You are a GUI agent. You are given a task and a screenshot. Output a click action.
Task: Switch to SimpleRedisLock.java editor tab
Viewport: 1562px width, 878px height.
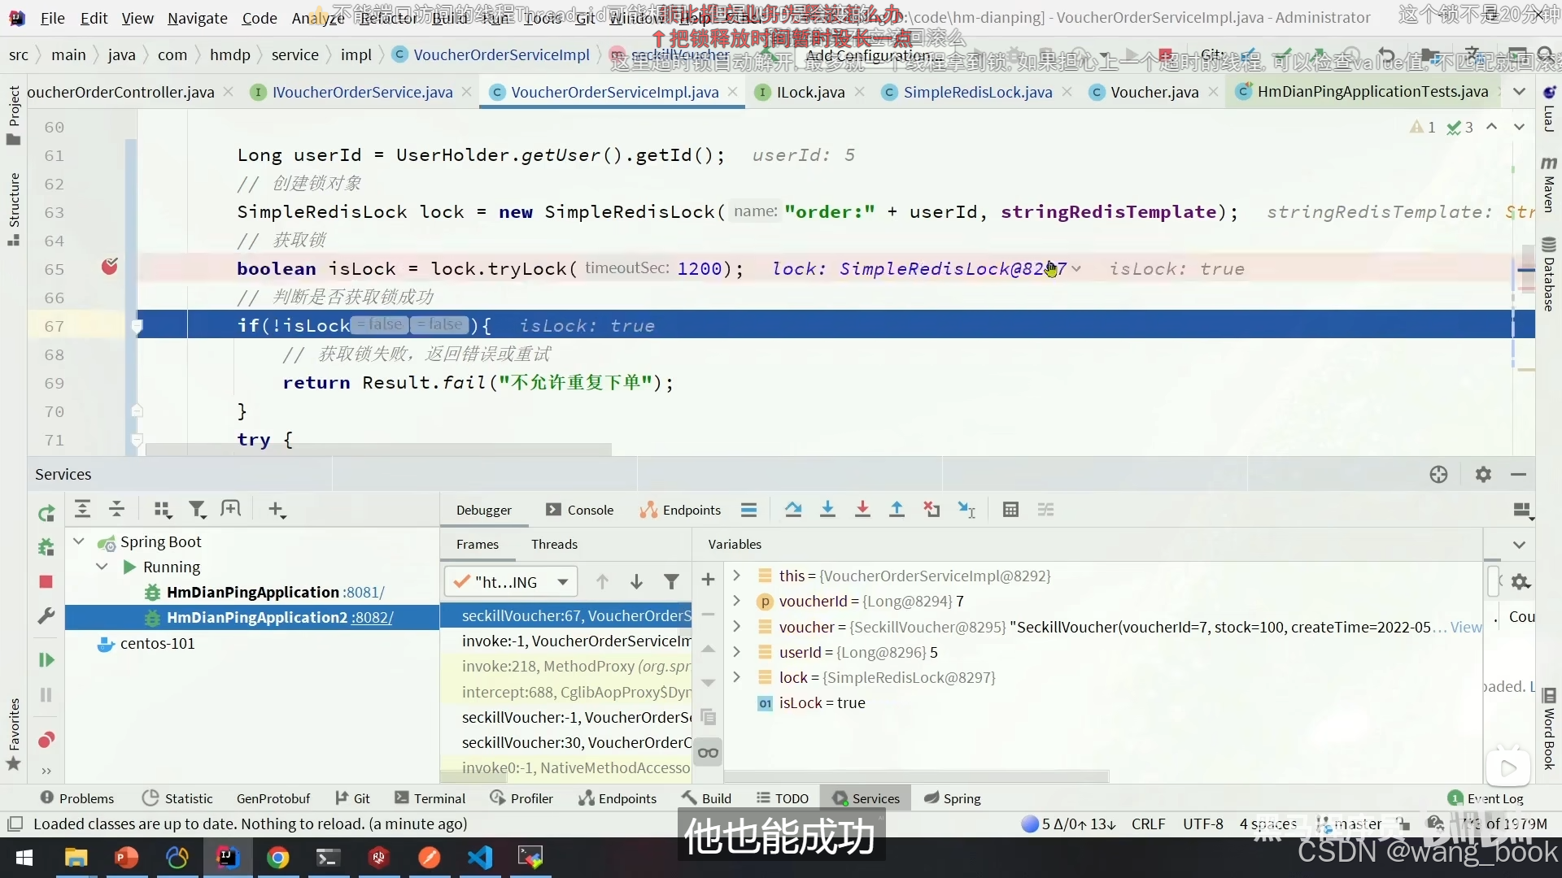pyautogui.click(x=977, y=92)
